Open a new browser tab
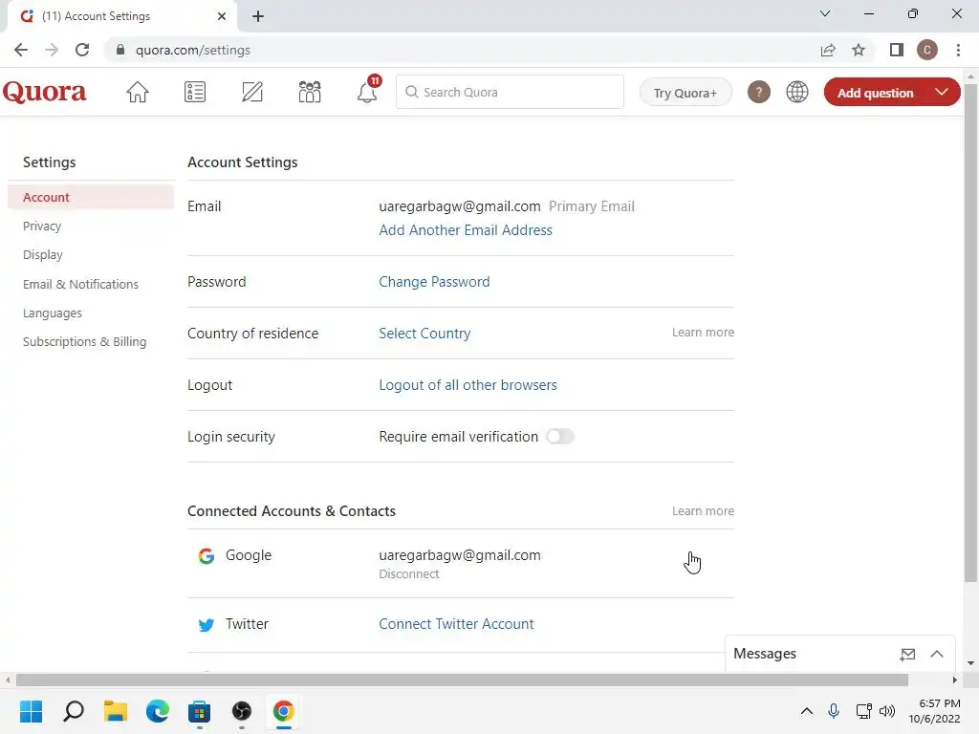The width and height of the screenshot is (979, 734). tap(258, 16)
